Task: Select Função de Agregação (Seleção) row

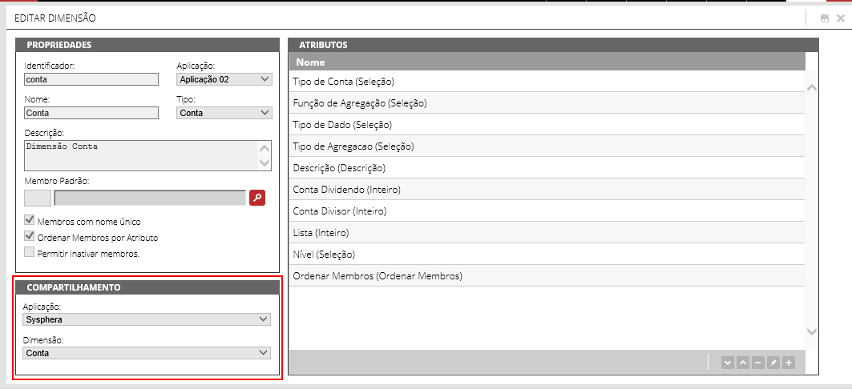Action: pos(547,103)
